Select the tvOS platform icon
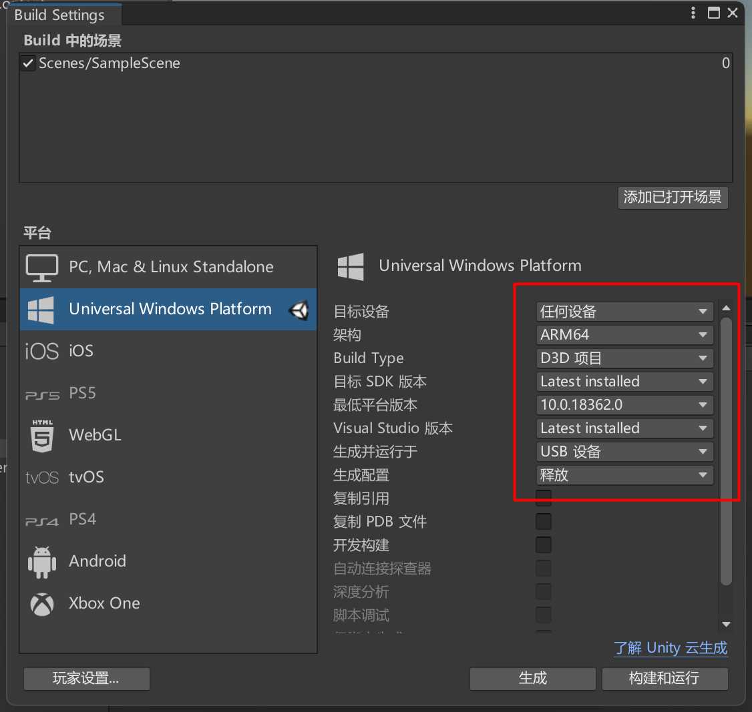Screen dimensions: 752x712 click(x=41, y=477)
